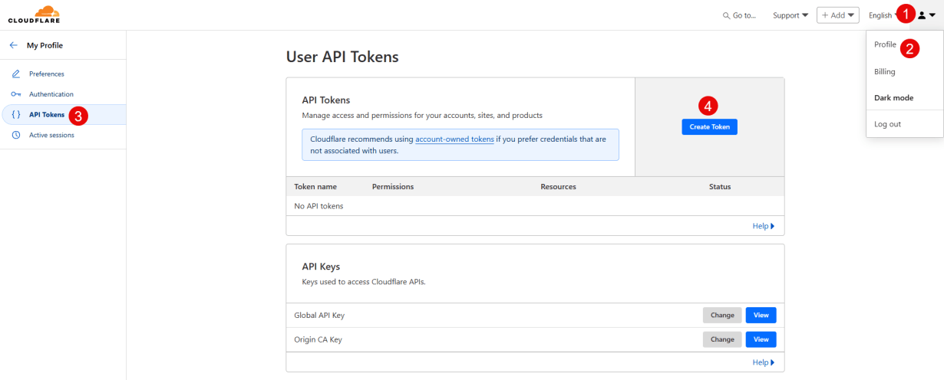Viewport: 944px width, 380px height.
Task: Select Profile from account menu
Action: pyautogui.click(x=885, y=44)
